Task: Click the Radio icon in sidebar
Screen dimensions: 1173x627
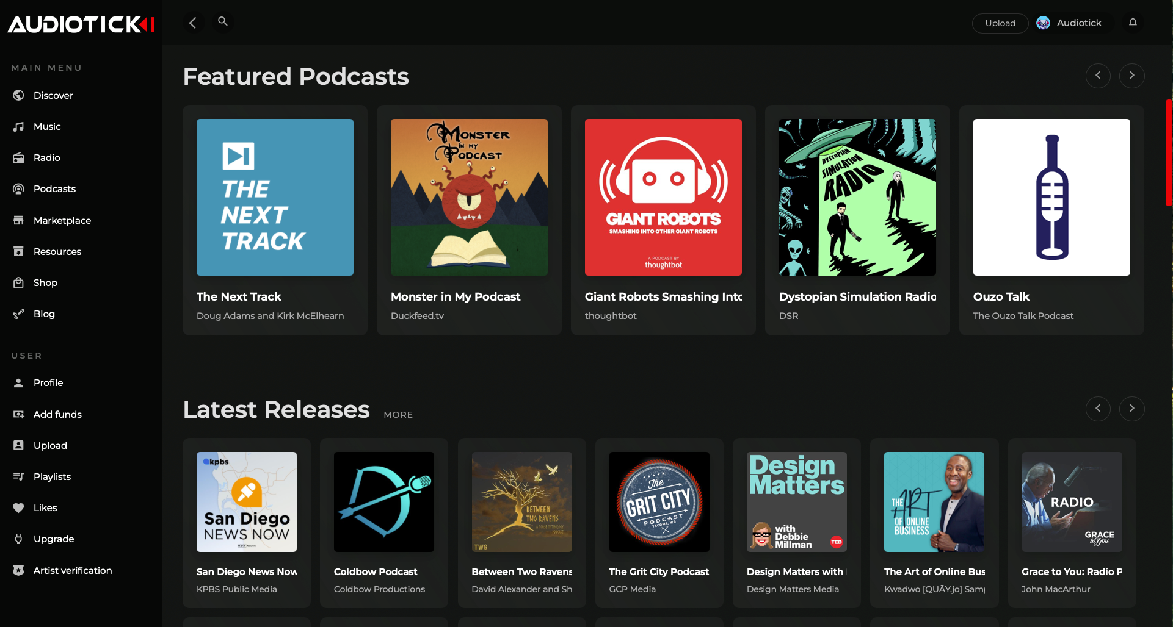Action: click(19, 158)
